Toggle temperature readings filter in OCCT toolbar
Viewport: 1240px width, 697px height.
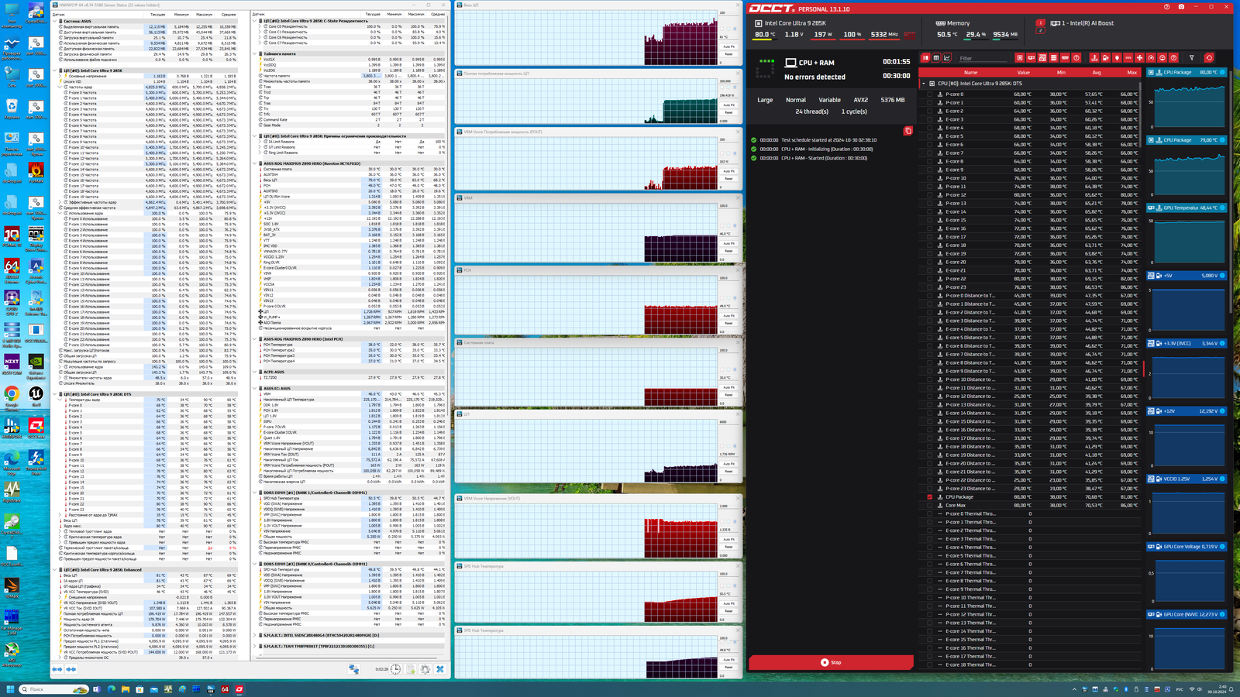click(1094, 58)
